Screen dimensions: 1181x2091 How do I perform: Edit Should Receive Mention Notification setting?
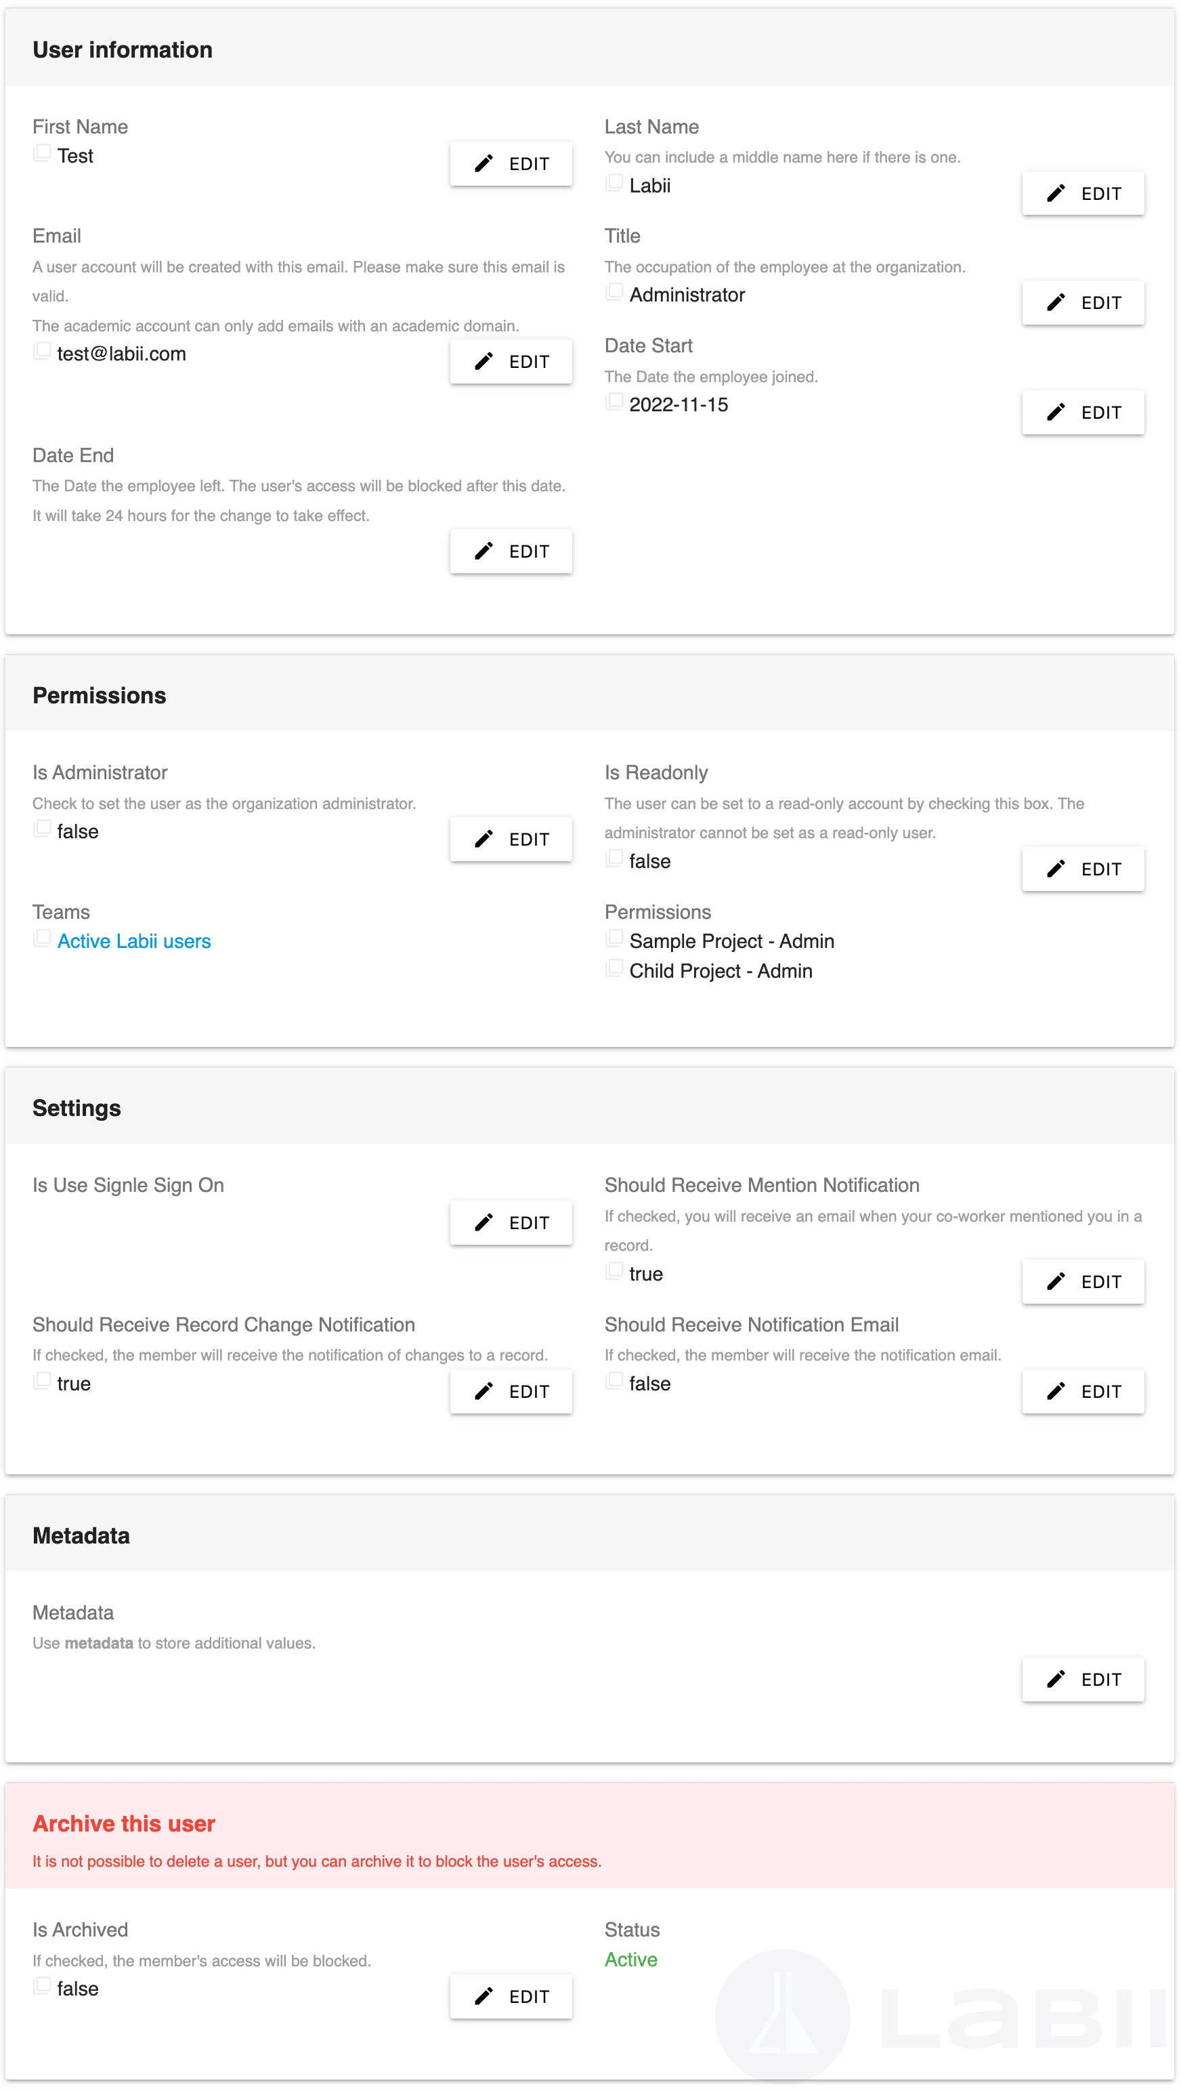coord(1083,1282)
